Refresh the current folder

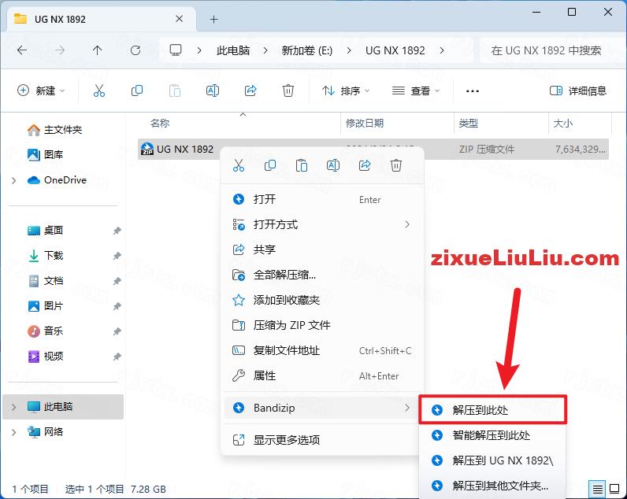pyautogui.click(x=135, y=50)
